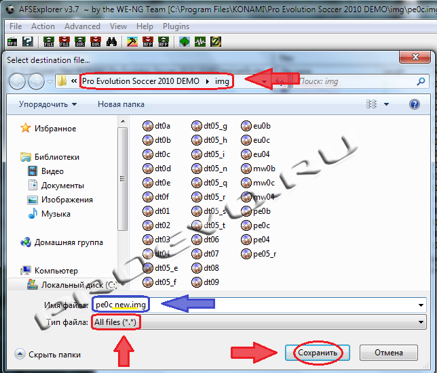
Task: Select the eu0b file
Action: [x=256, y=126]
